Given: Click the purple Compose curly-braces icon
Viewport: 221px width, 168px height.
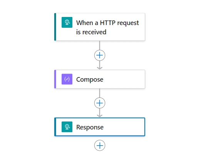Looking at the screenshot, I should [x=67, y=79].
